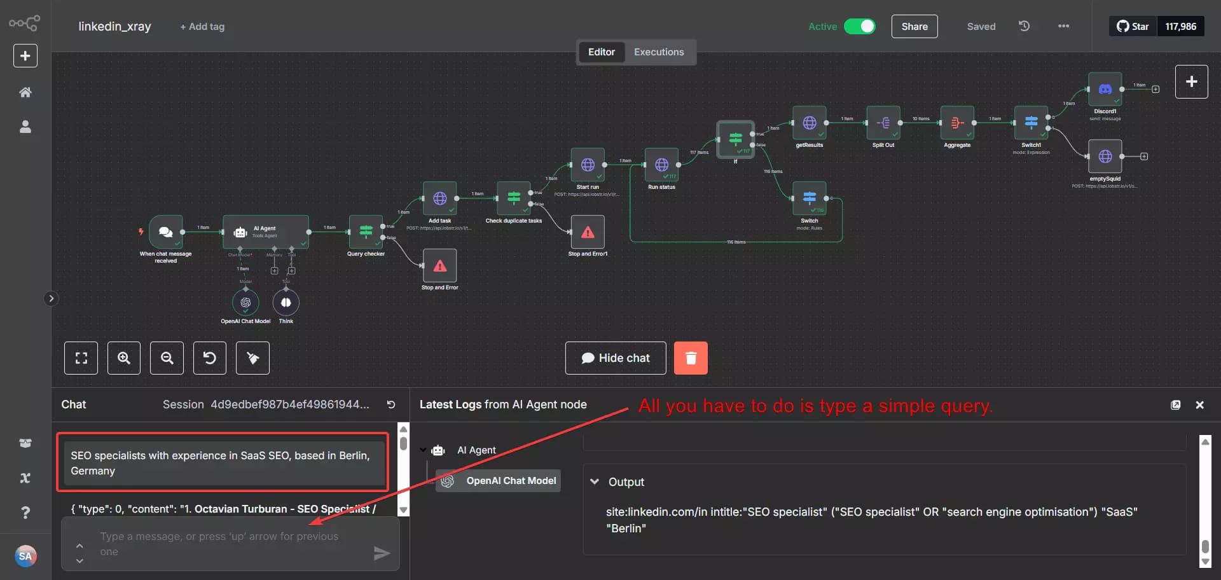The image size is (1221, 580).
Task: Select the zoom in tool on canvas
Action: tap(123, 357)
